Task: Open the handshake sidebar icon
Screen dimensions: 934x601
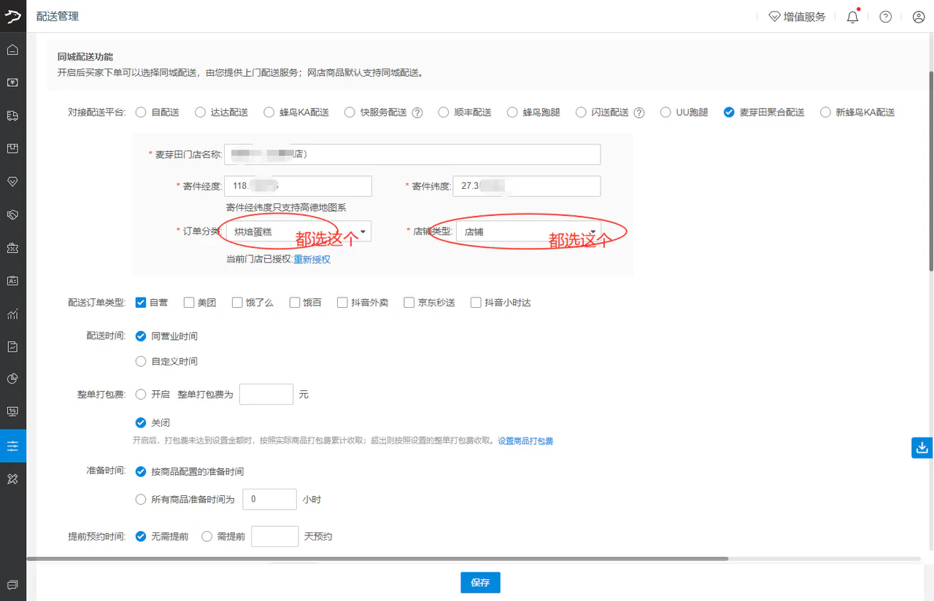Action: tap(12, 214)
